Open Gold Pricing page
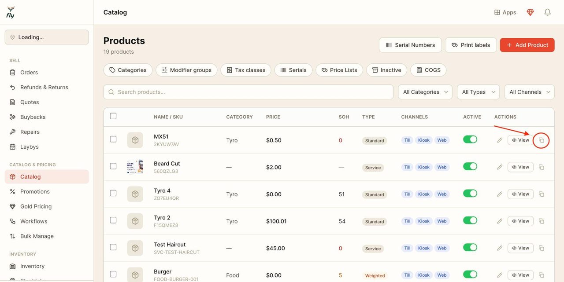 tap(47, 206)
